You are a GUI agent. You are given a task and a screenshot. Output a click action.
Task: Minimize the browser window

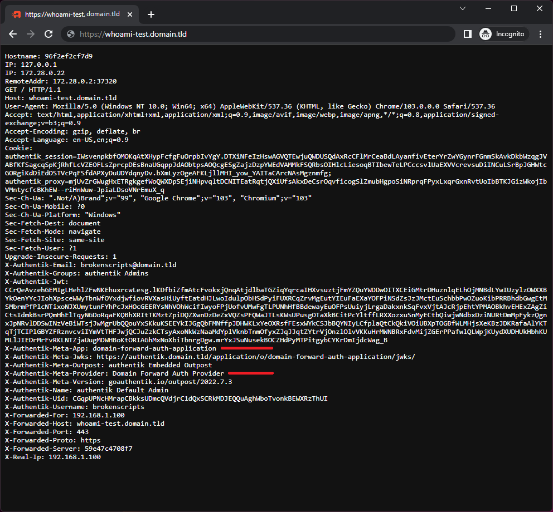click(488, 8)
